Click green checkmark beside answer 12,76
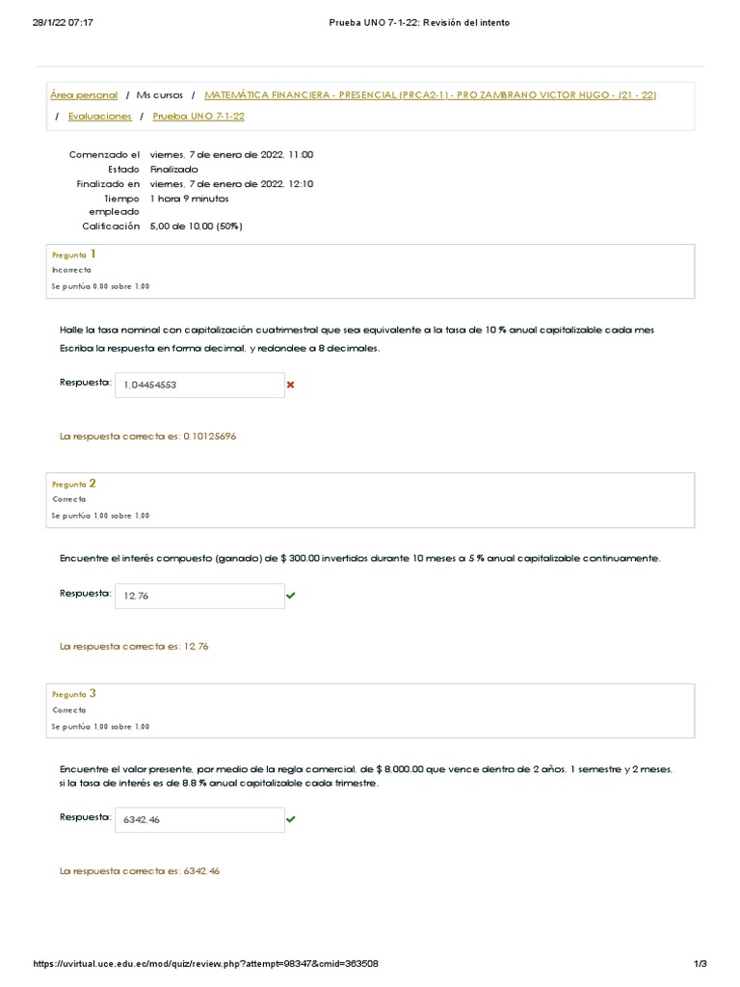This screenshot has width=740, height=987. pyautogui.click(x=290, y=596)
